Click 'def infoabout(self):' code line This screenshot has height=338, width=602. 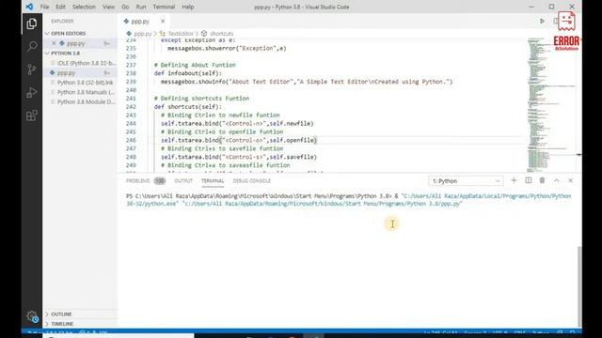(188, 73)
